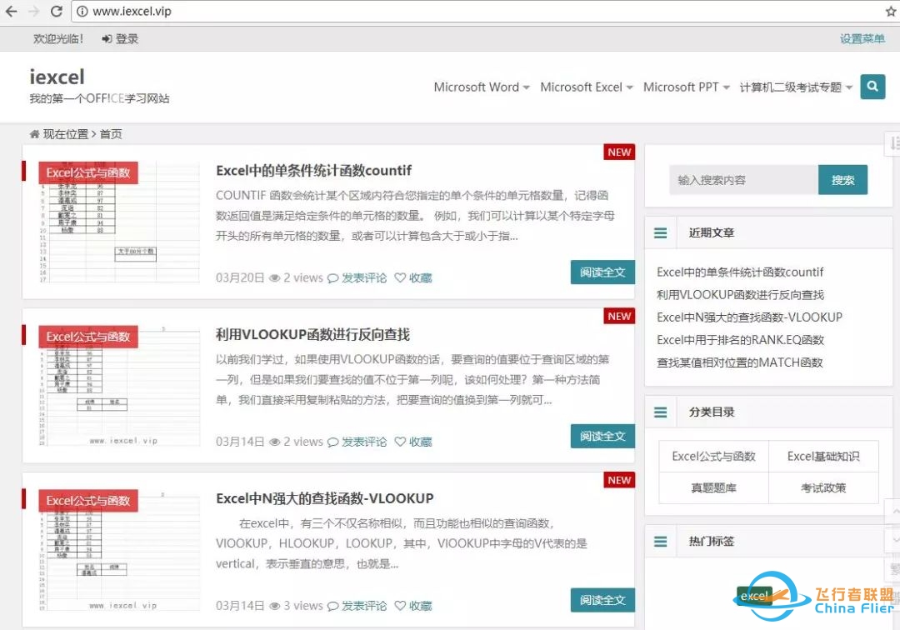
Task: Open recent post Excel中用于排名的RANK.EQ函数
Action: pos(741,340)
